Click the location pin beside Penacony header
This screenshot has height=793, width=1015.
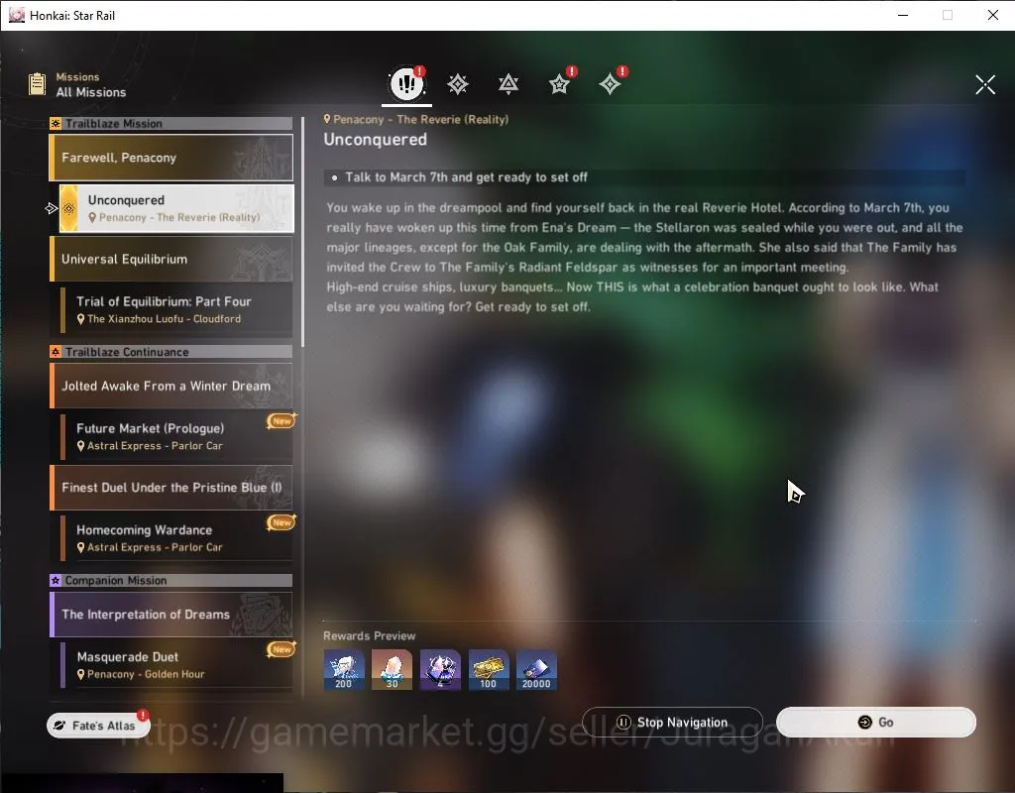tap(327, 119)
